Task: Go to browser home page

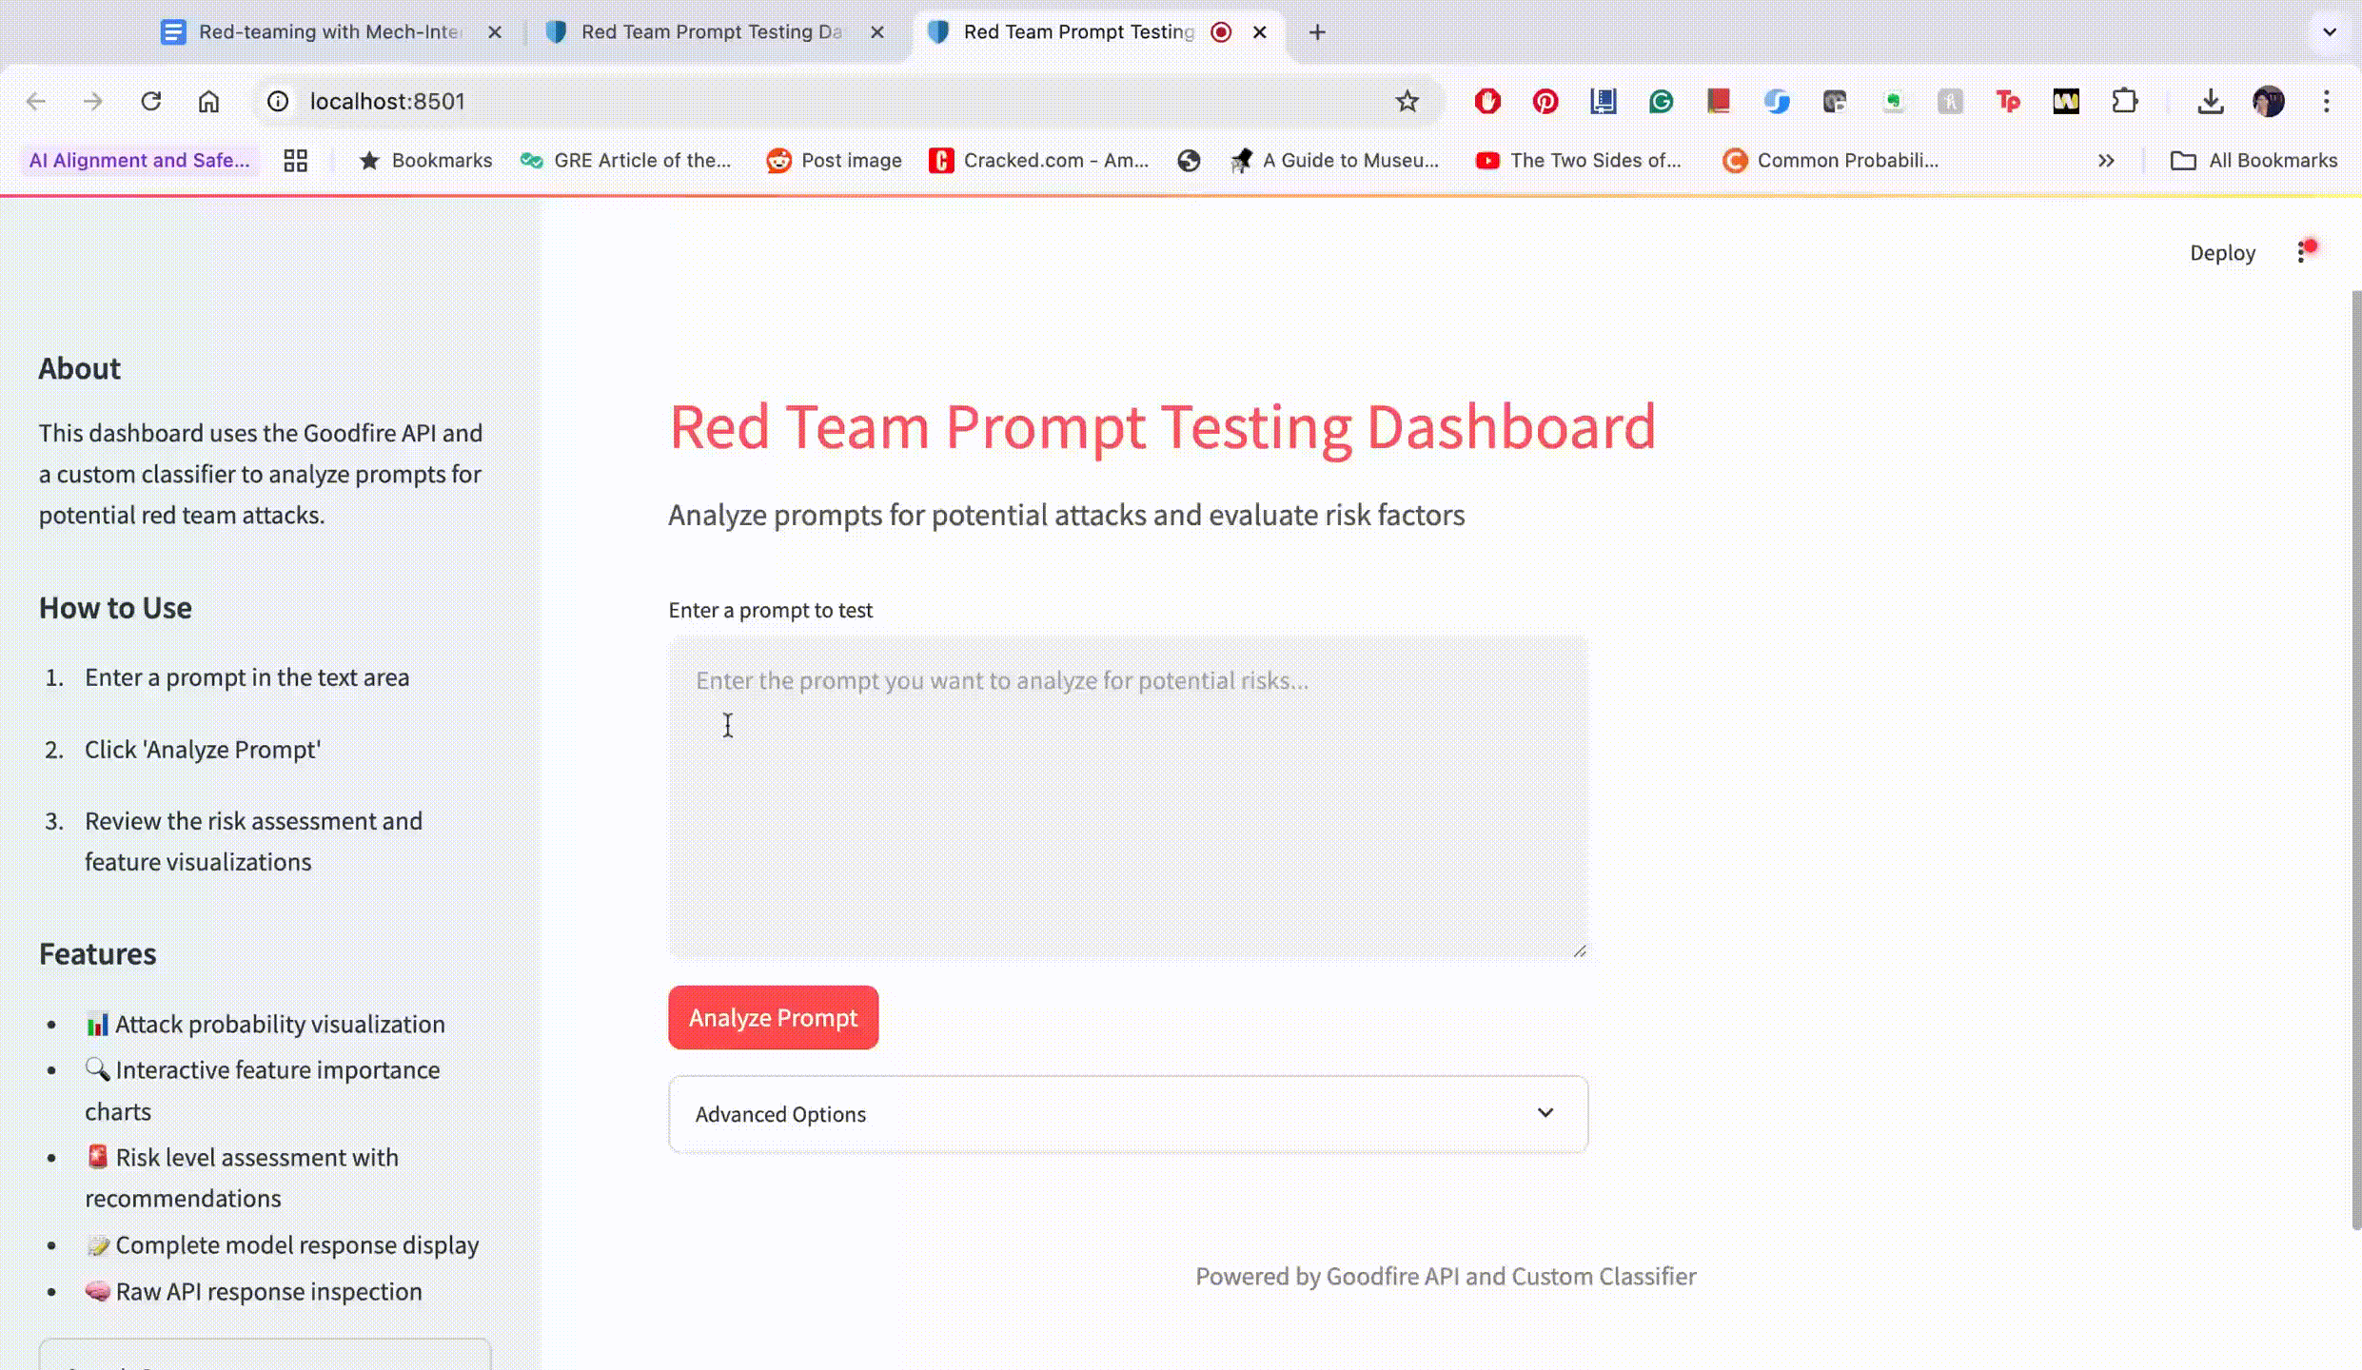Action: click(x=208, y=101)
